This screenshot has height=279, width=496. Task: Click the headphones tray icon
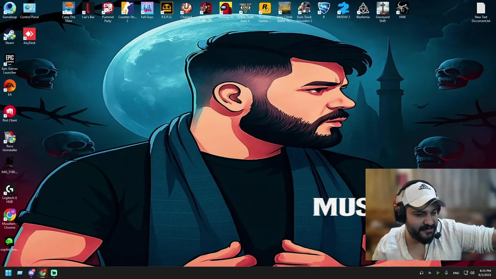coord(422,273)
